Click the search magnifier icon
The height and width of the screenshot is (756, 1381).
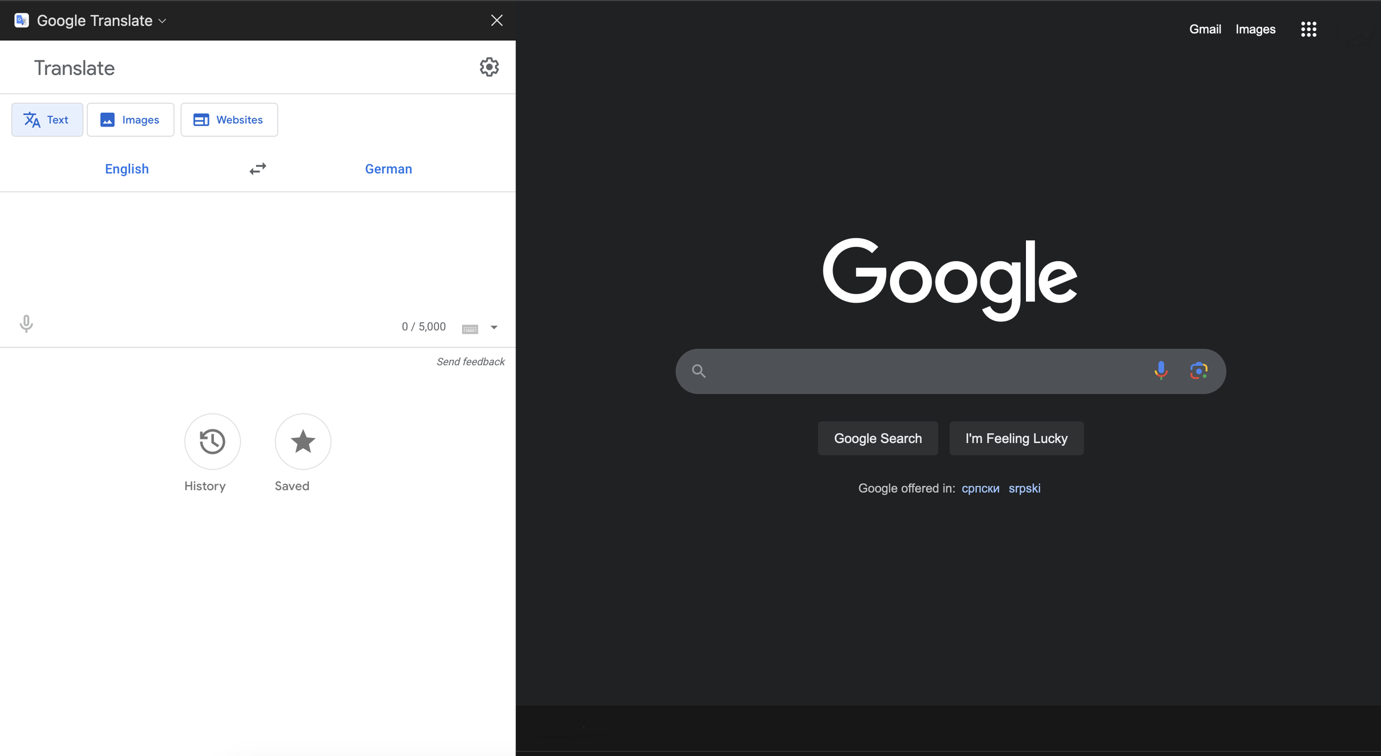(x=699, y=371)
